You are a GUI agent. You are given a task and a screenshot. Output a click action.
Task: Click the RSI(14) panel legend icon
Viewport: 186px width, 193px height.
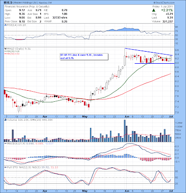coord(5,25)
